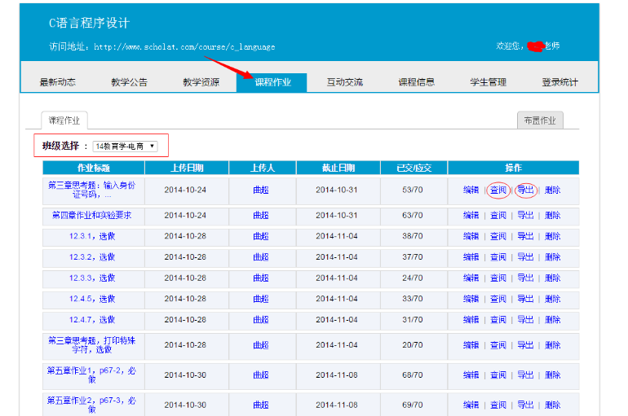
Task: Select the 课程作业 navigation tab
Action: pos(272,83)
